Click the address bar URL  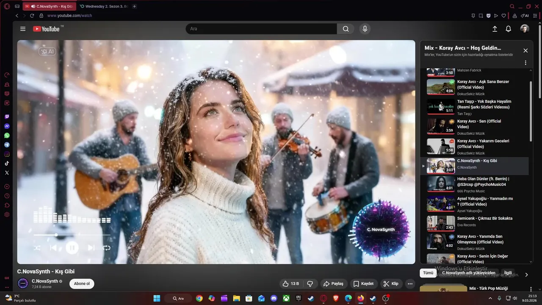tap(70, 16)
